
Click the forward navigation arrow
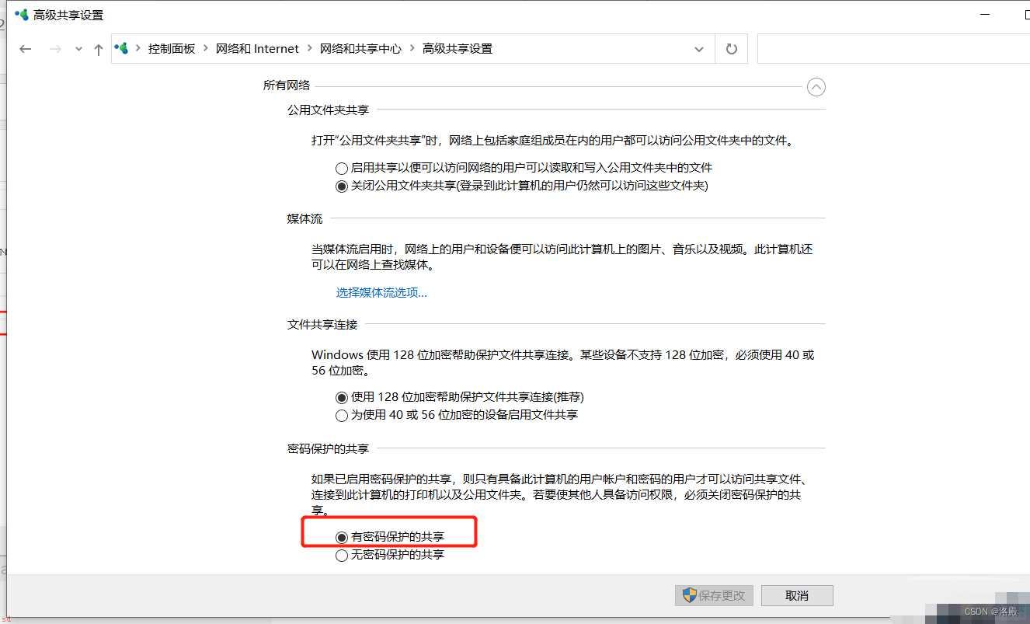coord(55,49)
